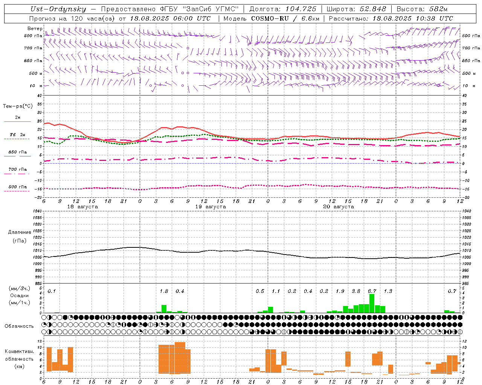The height and width of the screenshot is (385, 482).
Task: Click the '500 гПа' temperature legend entry
Action: 17,187
